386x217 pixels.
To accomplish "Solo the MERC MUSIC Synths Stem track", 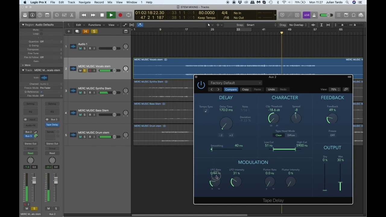I will (x=84, y=93).
